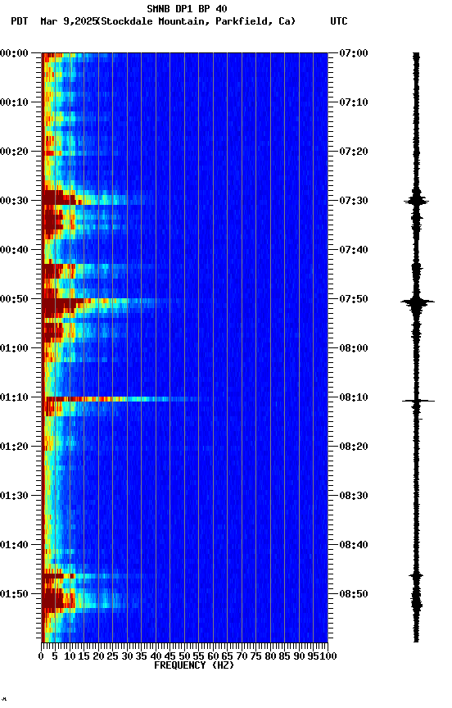Click the '100' frequency axis tick label
Screen dimensions: 452x708
coord(328,657)
